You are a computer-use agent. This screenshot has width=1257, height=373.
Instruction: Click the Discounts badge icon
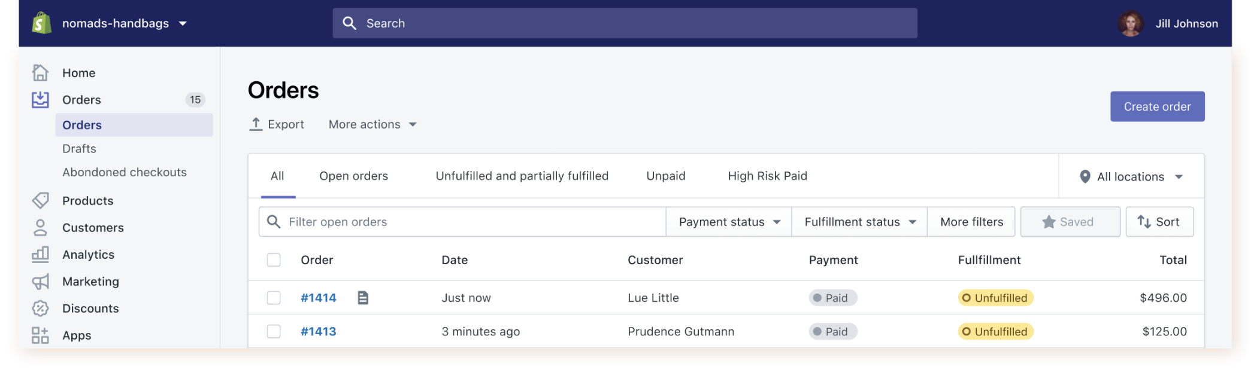pos(40,308)
